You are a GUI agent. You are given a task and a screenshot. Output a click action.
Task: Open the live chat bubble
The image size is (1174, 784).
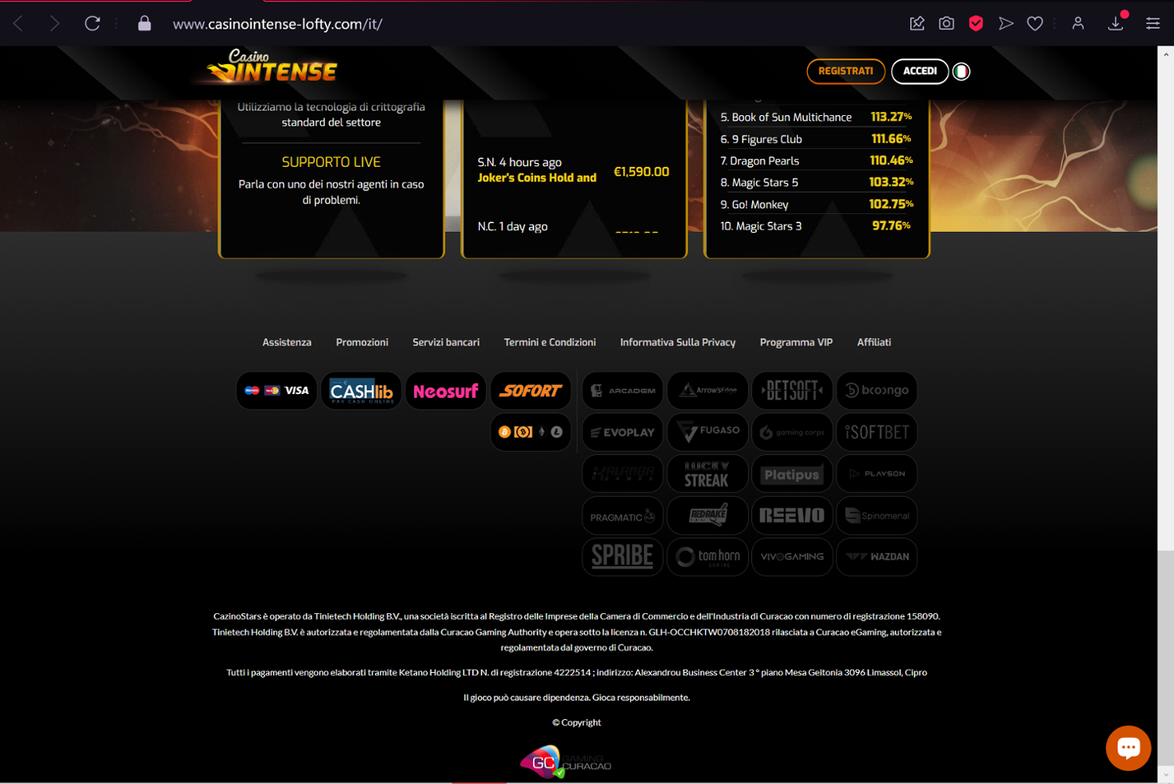tap(1128, 748)
